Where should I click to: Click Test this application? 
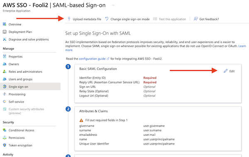click(x=172, y=19)
